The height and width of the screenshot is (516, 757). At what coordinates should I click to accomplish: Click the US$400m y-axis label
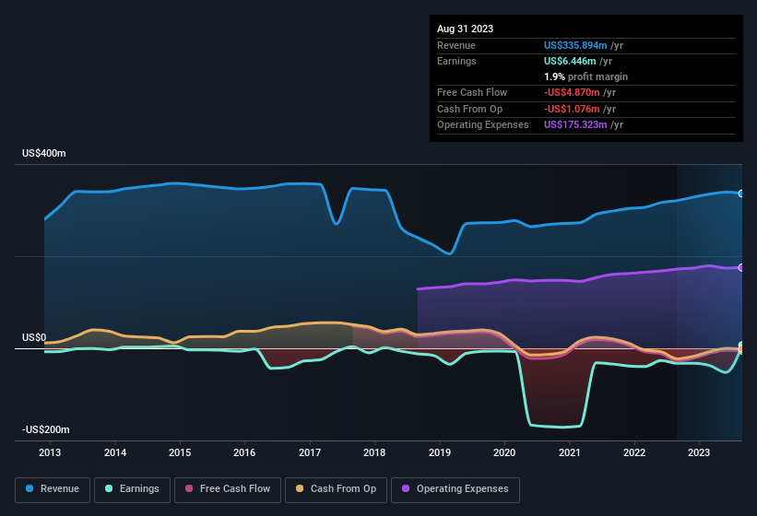coord(44,154)
